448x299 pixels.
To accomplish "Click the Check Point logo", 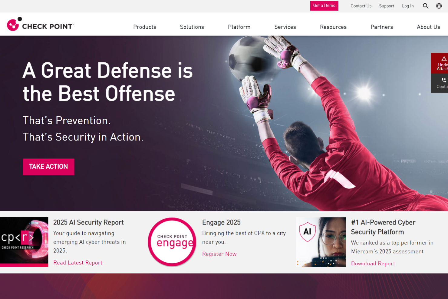I will pyautogui.click(x=40, y=25).
